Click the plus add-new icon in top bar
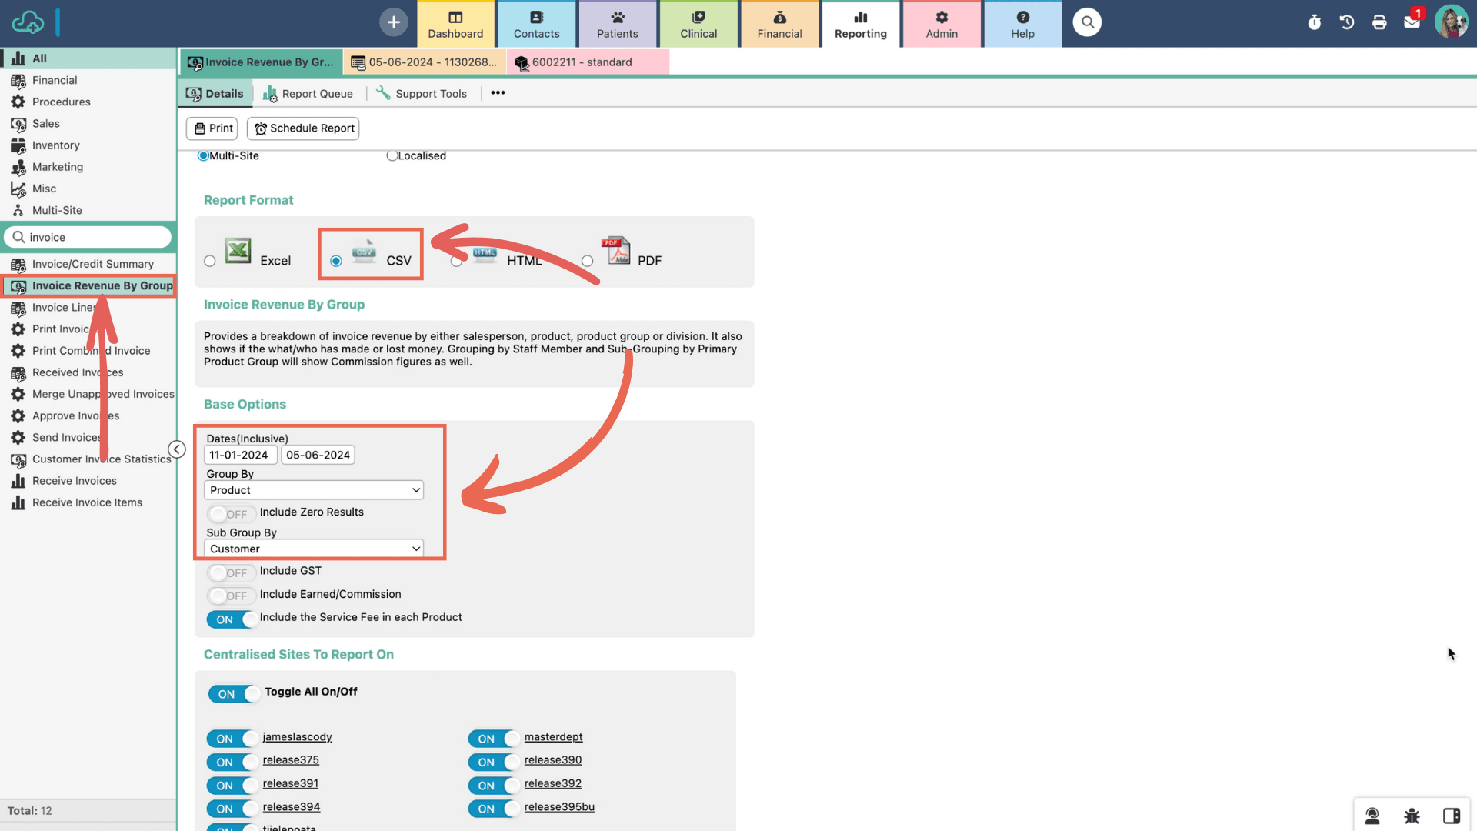The image size is (1477, 831). click(x=393, y=22)
